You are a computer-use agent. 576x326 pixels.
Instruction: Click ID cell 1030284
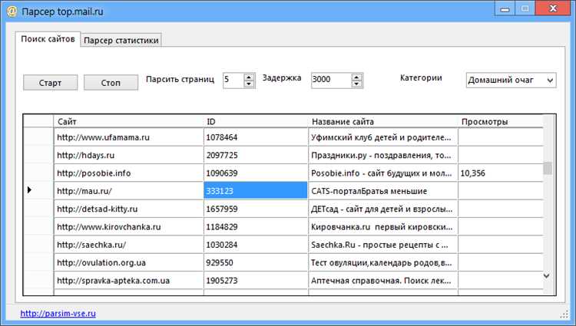(x=256, y=245)
